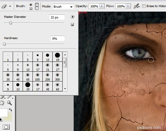Check the Erase to History box
Viewport: 166px width, 131px height.
(144, 6)
